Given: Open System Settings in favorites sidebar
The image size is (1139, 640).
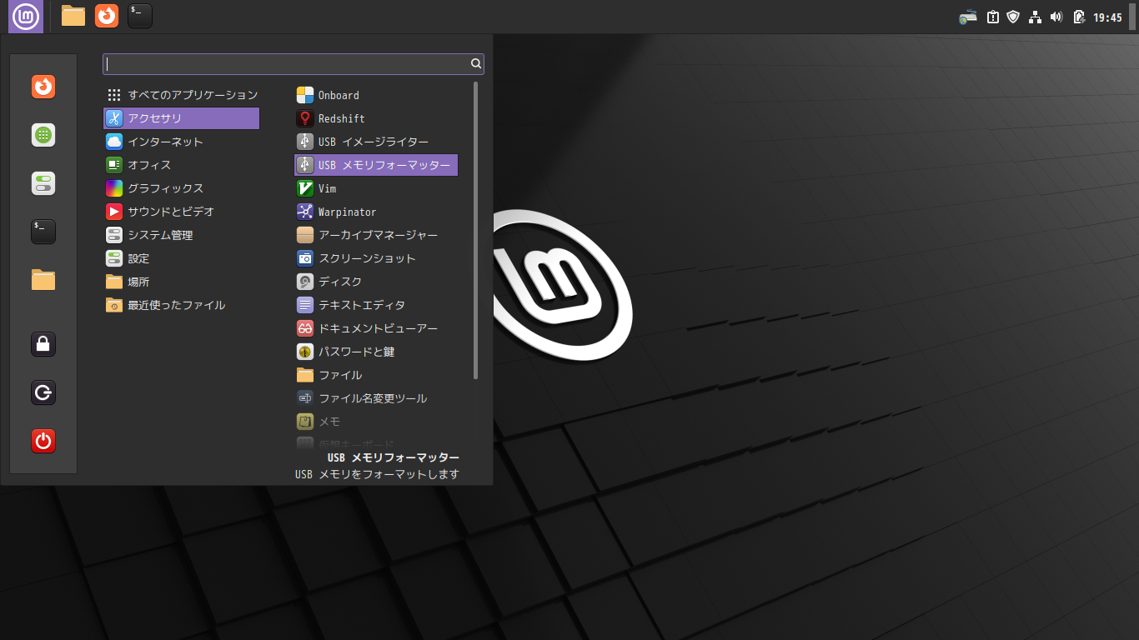Looking at the screenshot, I should [43, 183].
